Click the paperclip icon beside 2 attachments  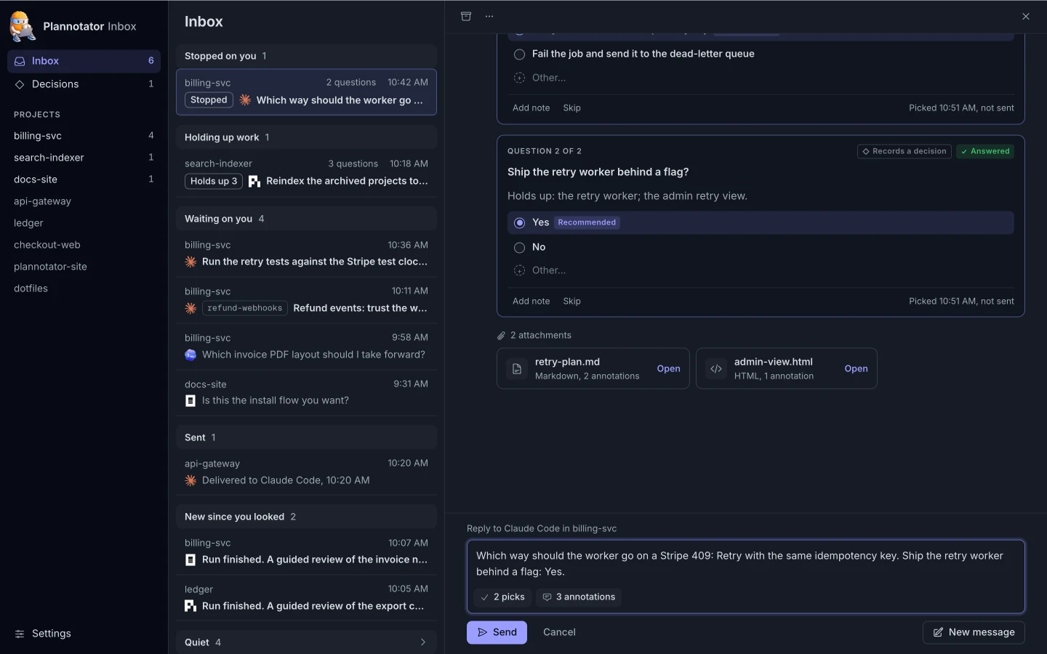(x=501, y=336)
